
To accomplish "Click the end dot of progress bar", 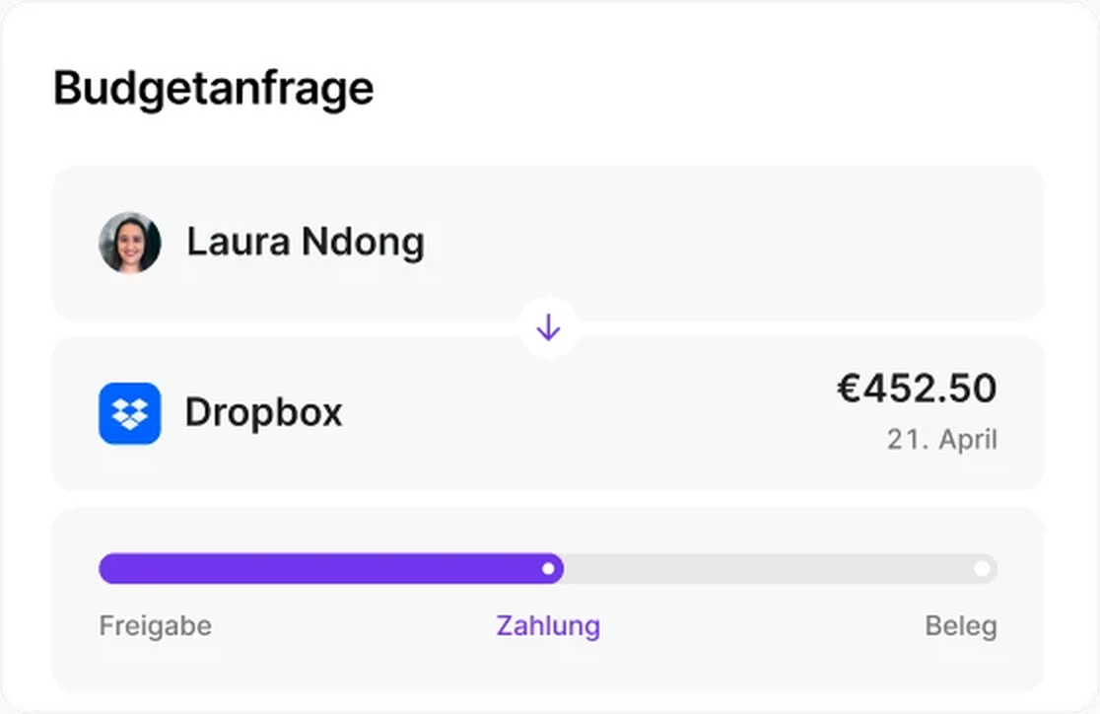I will click(982, 569).
